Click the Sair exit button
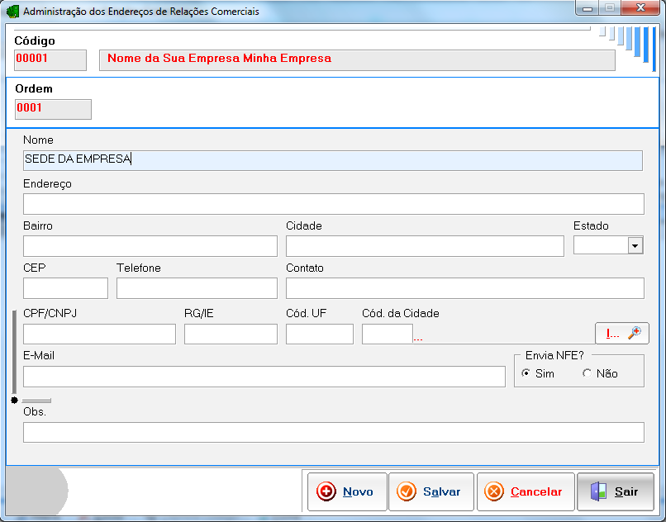Image resolution: width=666 pixels, height=522 pixels. coord(615,491)
